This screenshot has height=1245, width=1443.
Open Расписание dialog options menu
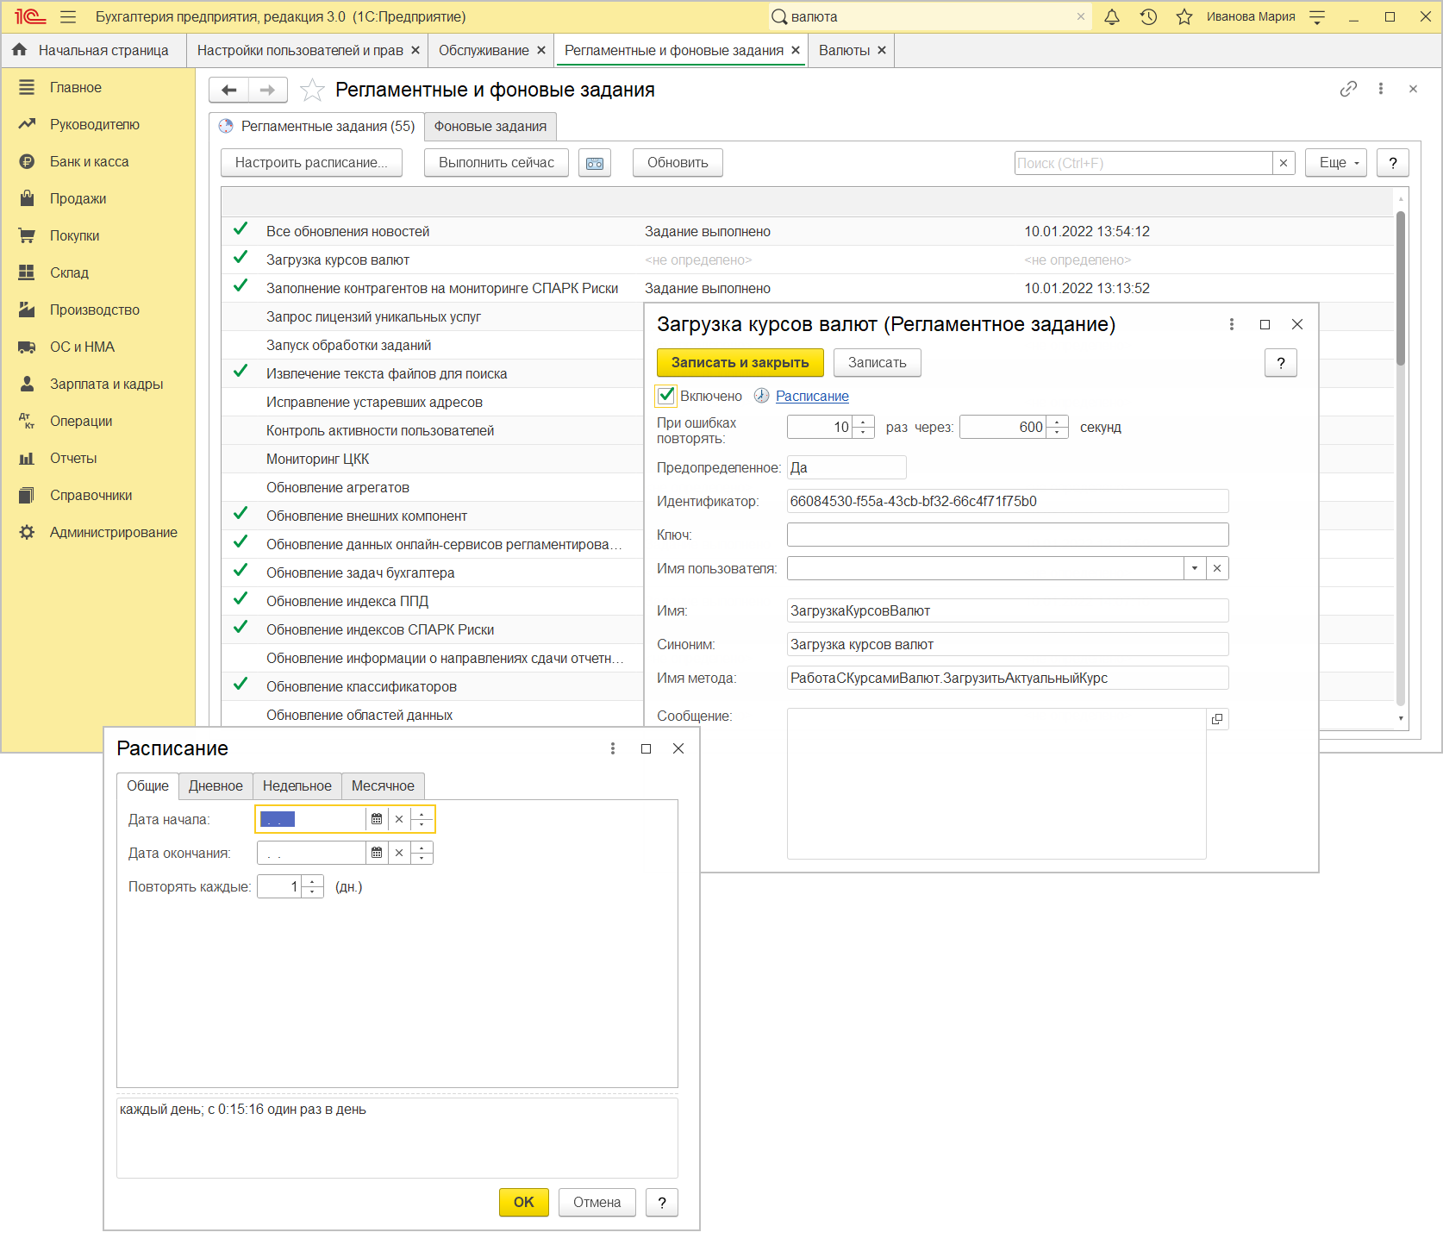pos(613,748)
